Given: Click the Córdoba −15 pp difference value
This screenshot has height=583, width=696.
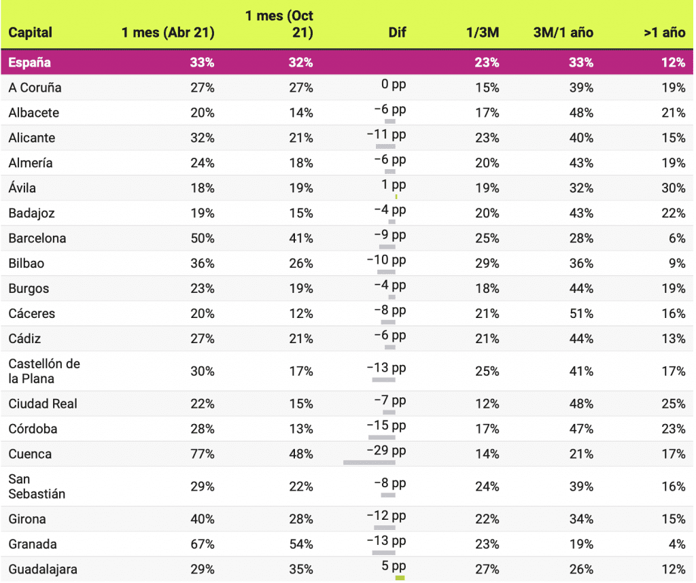Looking at the screenshot, I should click(x=386, y=425).
